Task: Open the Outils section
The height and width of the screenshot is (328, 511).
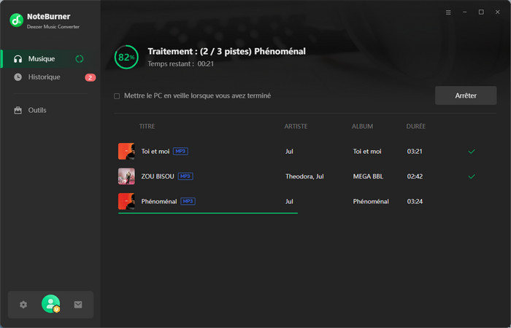Action: [50, 110]
